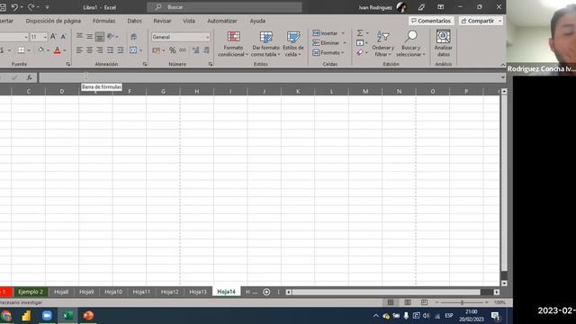Open Dar formato como tabla
Screen dimensions: 576x324
[265, 44]
